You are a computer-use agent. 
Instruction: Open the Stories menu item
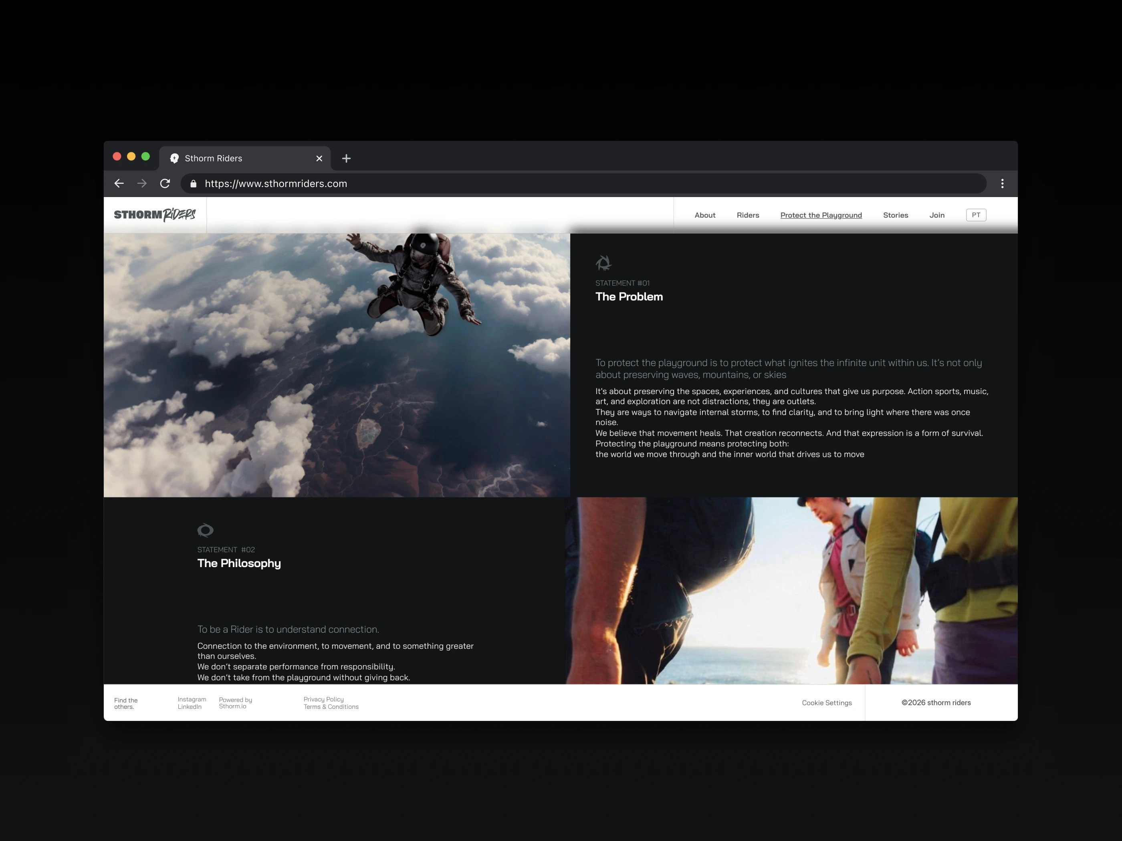[x=895, y=215]
